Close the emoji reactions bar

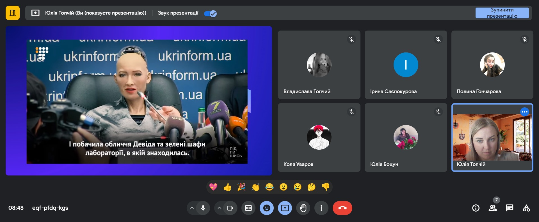266,208
